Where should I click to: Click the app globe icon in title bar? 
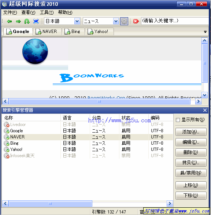point(4,4)
